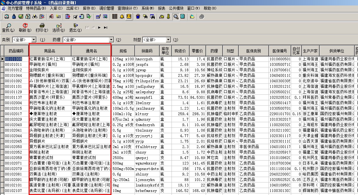Image resolution: width=358 pixels, height=195 pixels.
Task: Click the folder with arrow toolbar icon
Action: click(192, 17)
